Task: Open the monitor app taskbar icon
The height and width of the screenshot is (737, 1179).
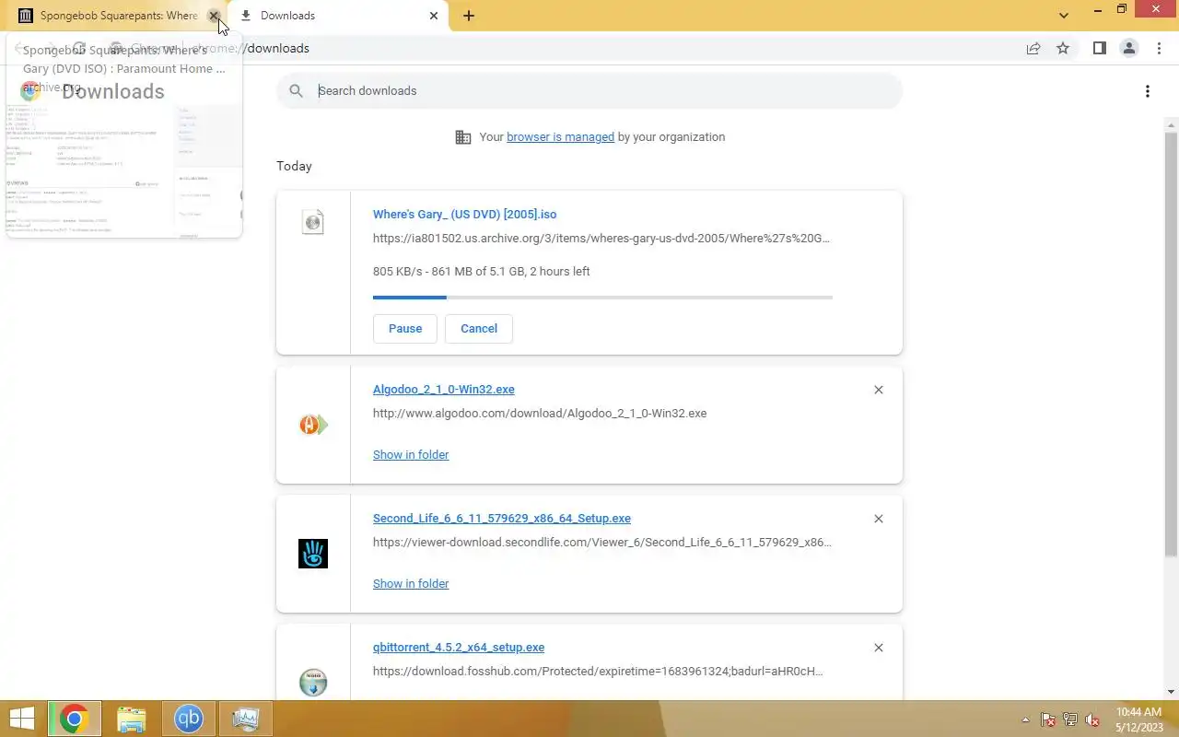Action: tap(245, 719)
